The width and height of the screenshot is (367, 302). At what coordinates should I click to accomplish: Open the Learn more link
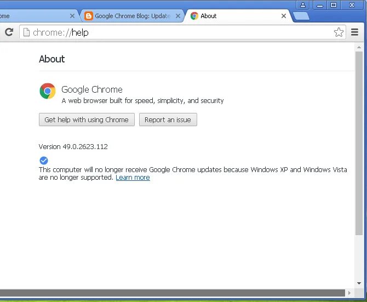click(x=133, y=178)
